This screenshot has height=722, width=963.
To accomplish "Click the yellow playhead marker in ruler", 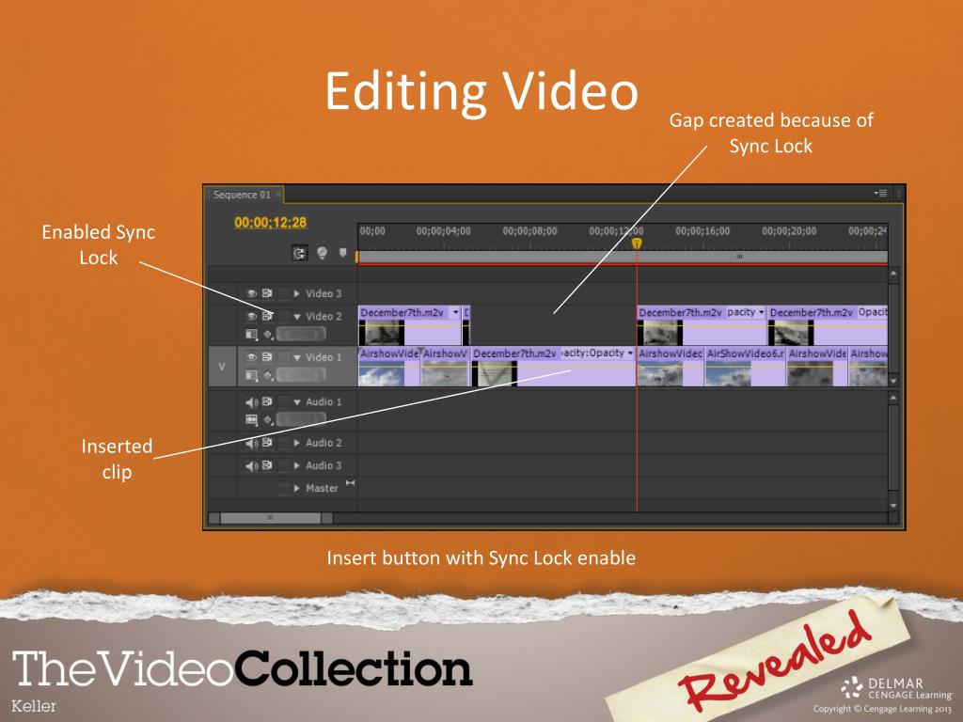I will (x=637, y=243).
